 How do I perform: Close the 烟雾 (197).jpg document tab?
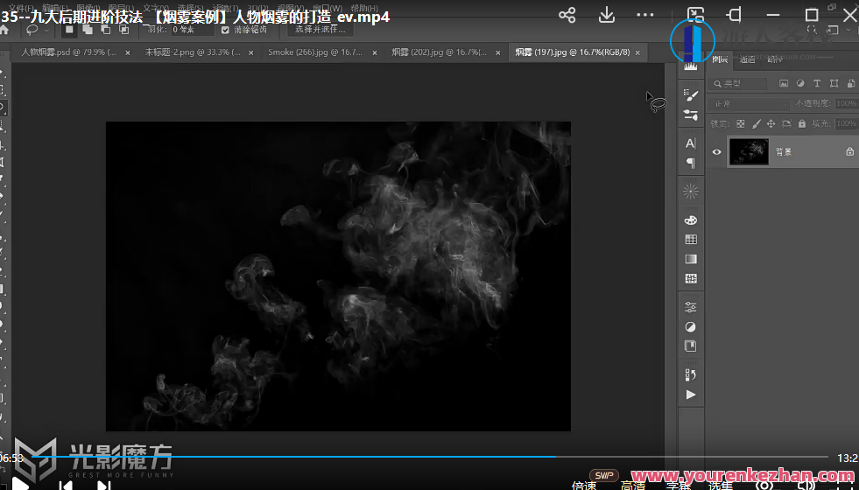point(637,52)
